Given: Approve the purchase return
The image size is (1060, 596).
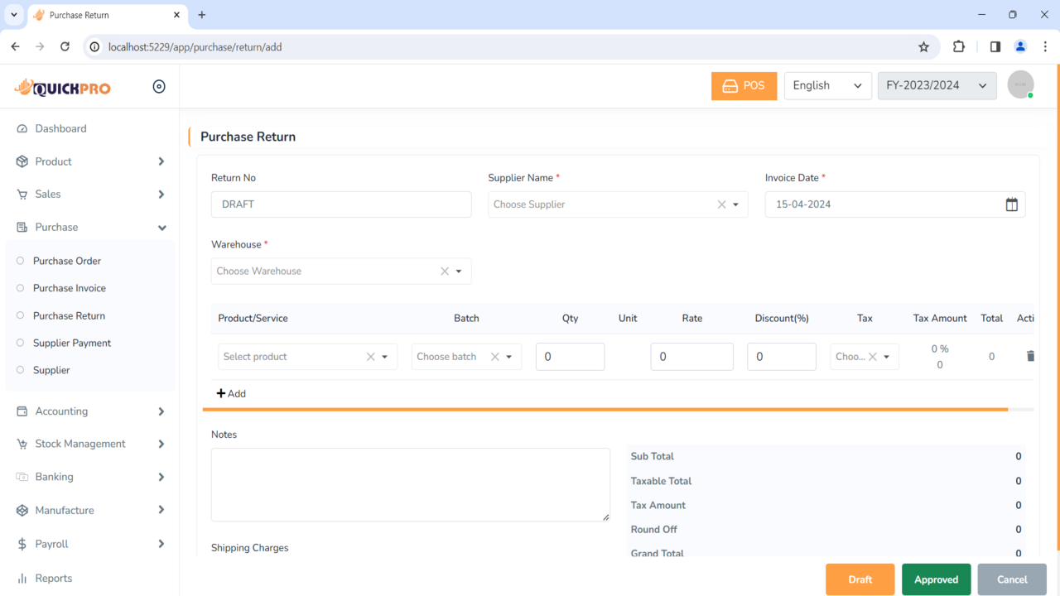Looking at the screenshot, I should click(x=936, y=579).
